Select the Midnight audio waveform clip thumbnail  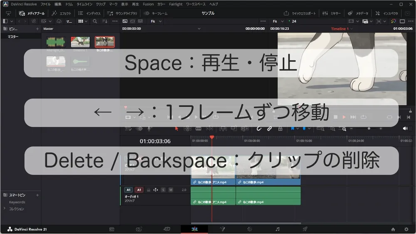[x=56, y=42]
